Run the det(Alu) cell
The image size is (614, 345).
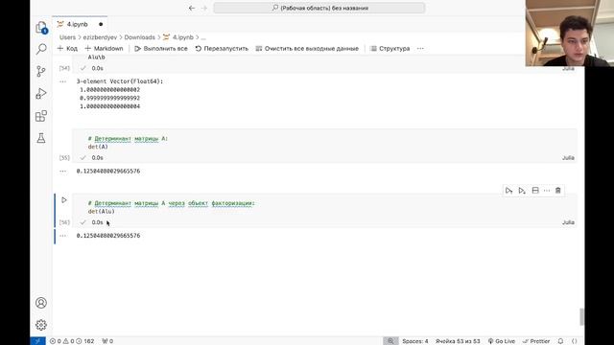(64, 200)
